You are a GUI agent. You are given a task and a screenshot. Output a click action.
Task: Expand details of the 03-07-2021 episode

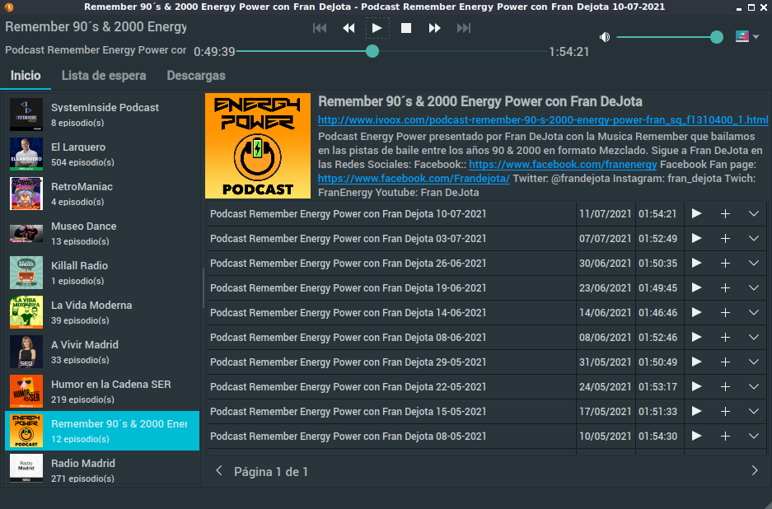[x=754, y=238]
